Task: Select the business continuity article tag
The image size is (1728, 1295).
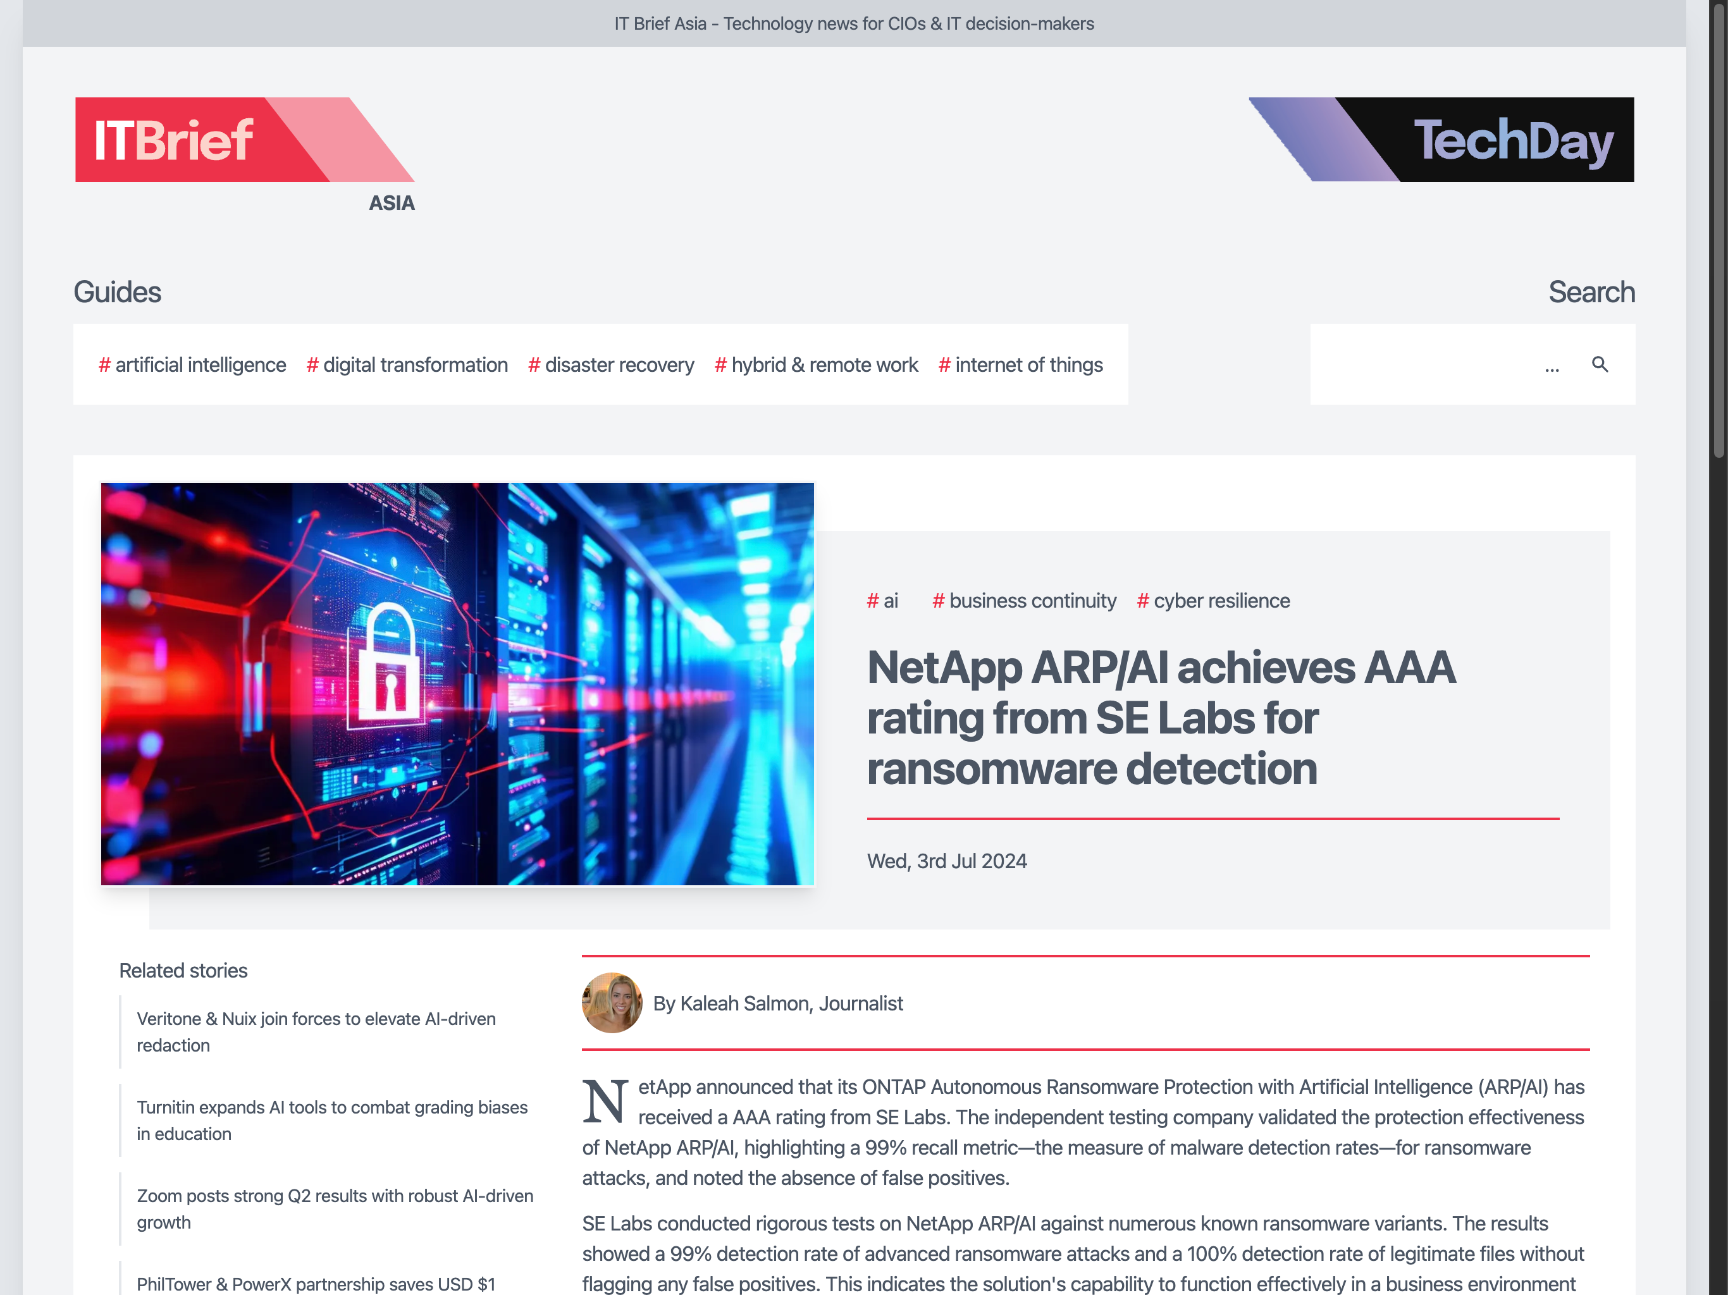Action: [x=1024, y=601]
